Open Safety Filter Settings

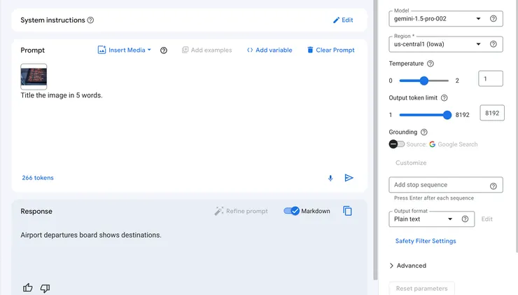[426, 241]
